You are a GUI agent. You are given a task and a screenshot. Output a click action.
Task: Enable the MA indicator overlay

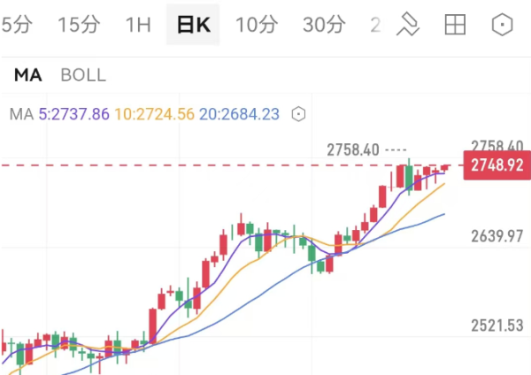(x=27, y=75)
